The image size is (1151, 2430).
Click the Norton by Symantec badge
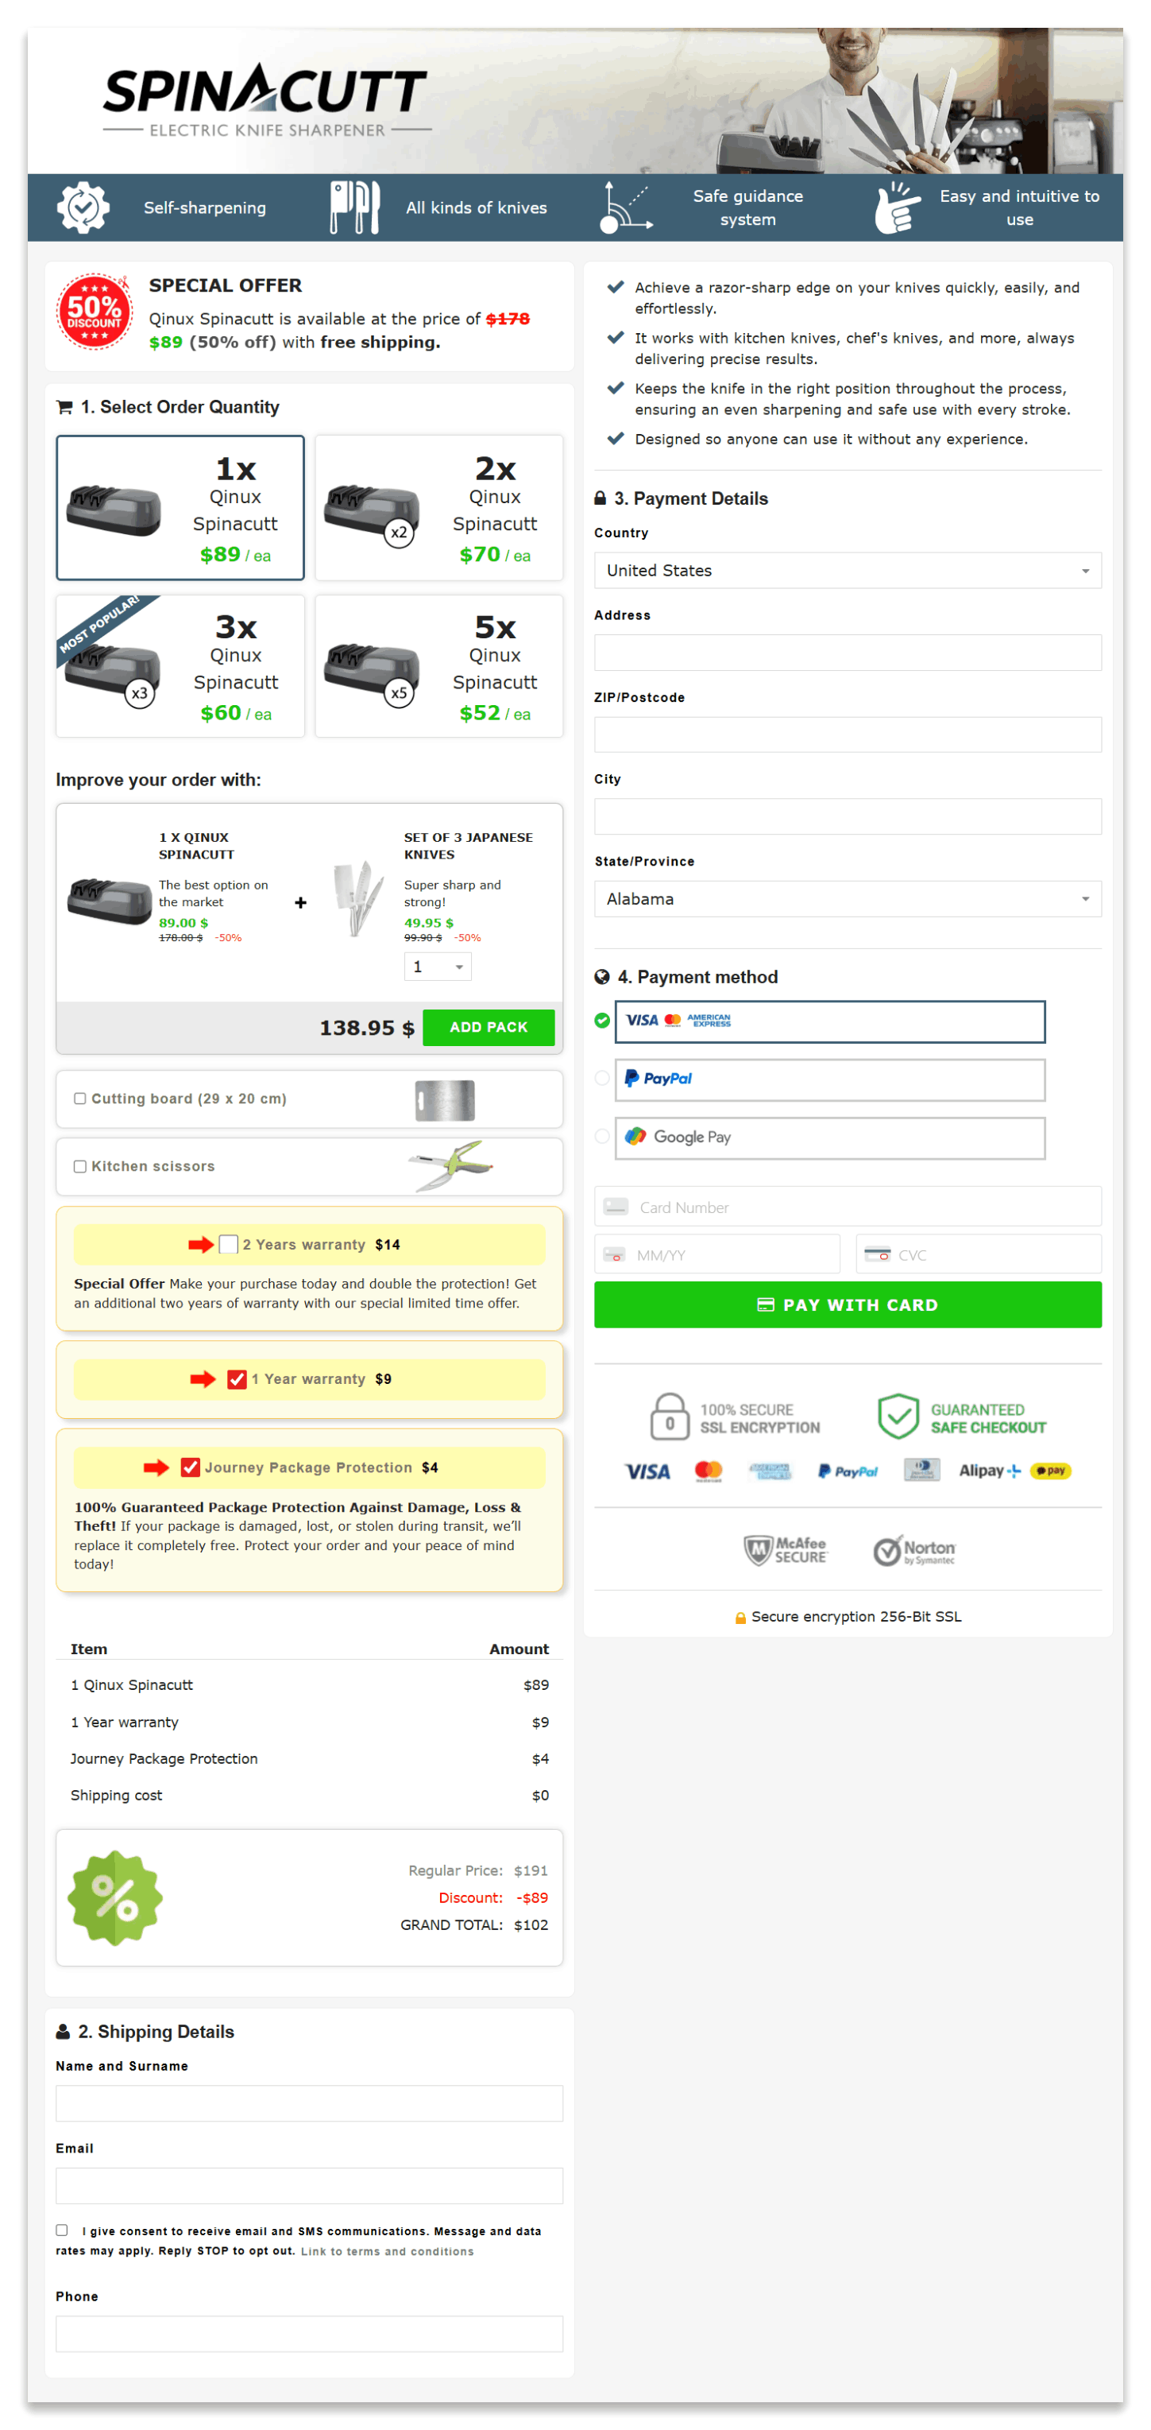point(913,1550)
